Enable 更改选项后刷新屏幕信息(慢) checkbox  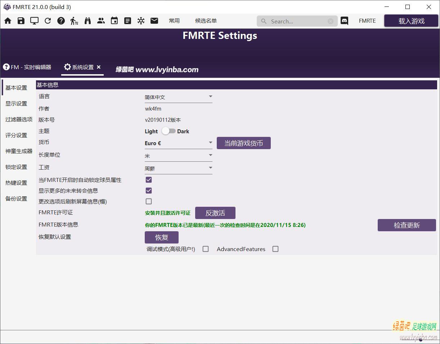(x=149, y=201)
